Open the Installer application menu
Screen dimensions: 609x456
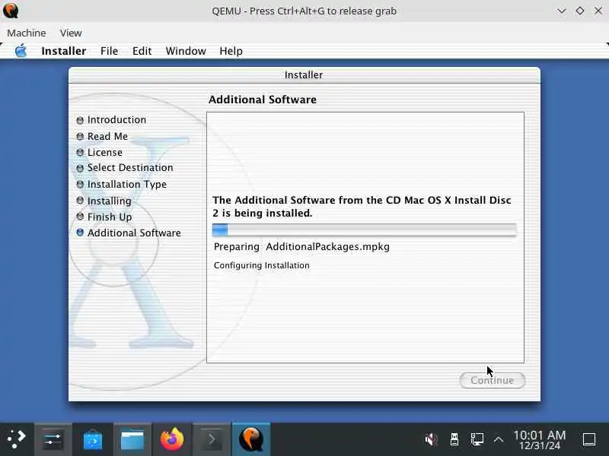(64, 51)
